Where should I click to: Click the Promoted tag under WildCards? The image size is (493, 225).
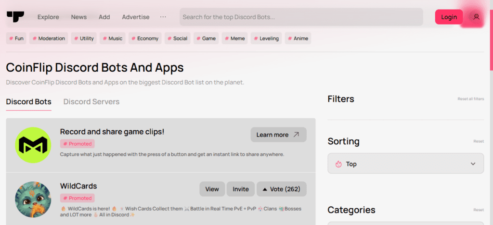(x=78, y=198)
